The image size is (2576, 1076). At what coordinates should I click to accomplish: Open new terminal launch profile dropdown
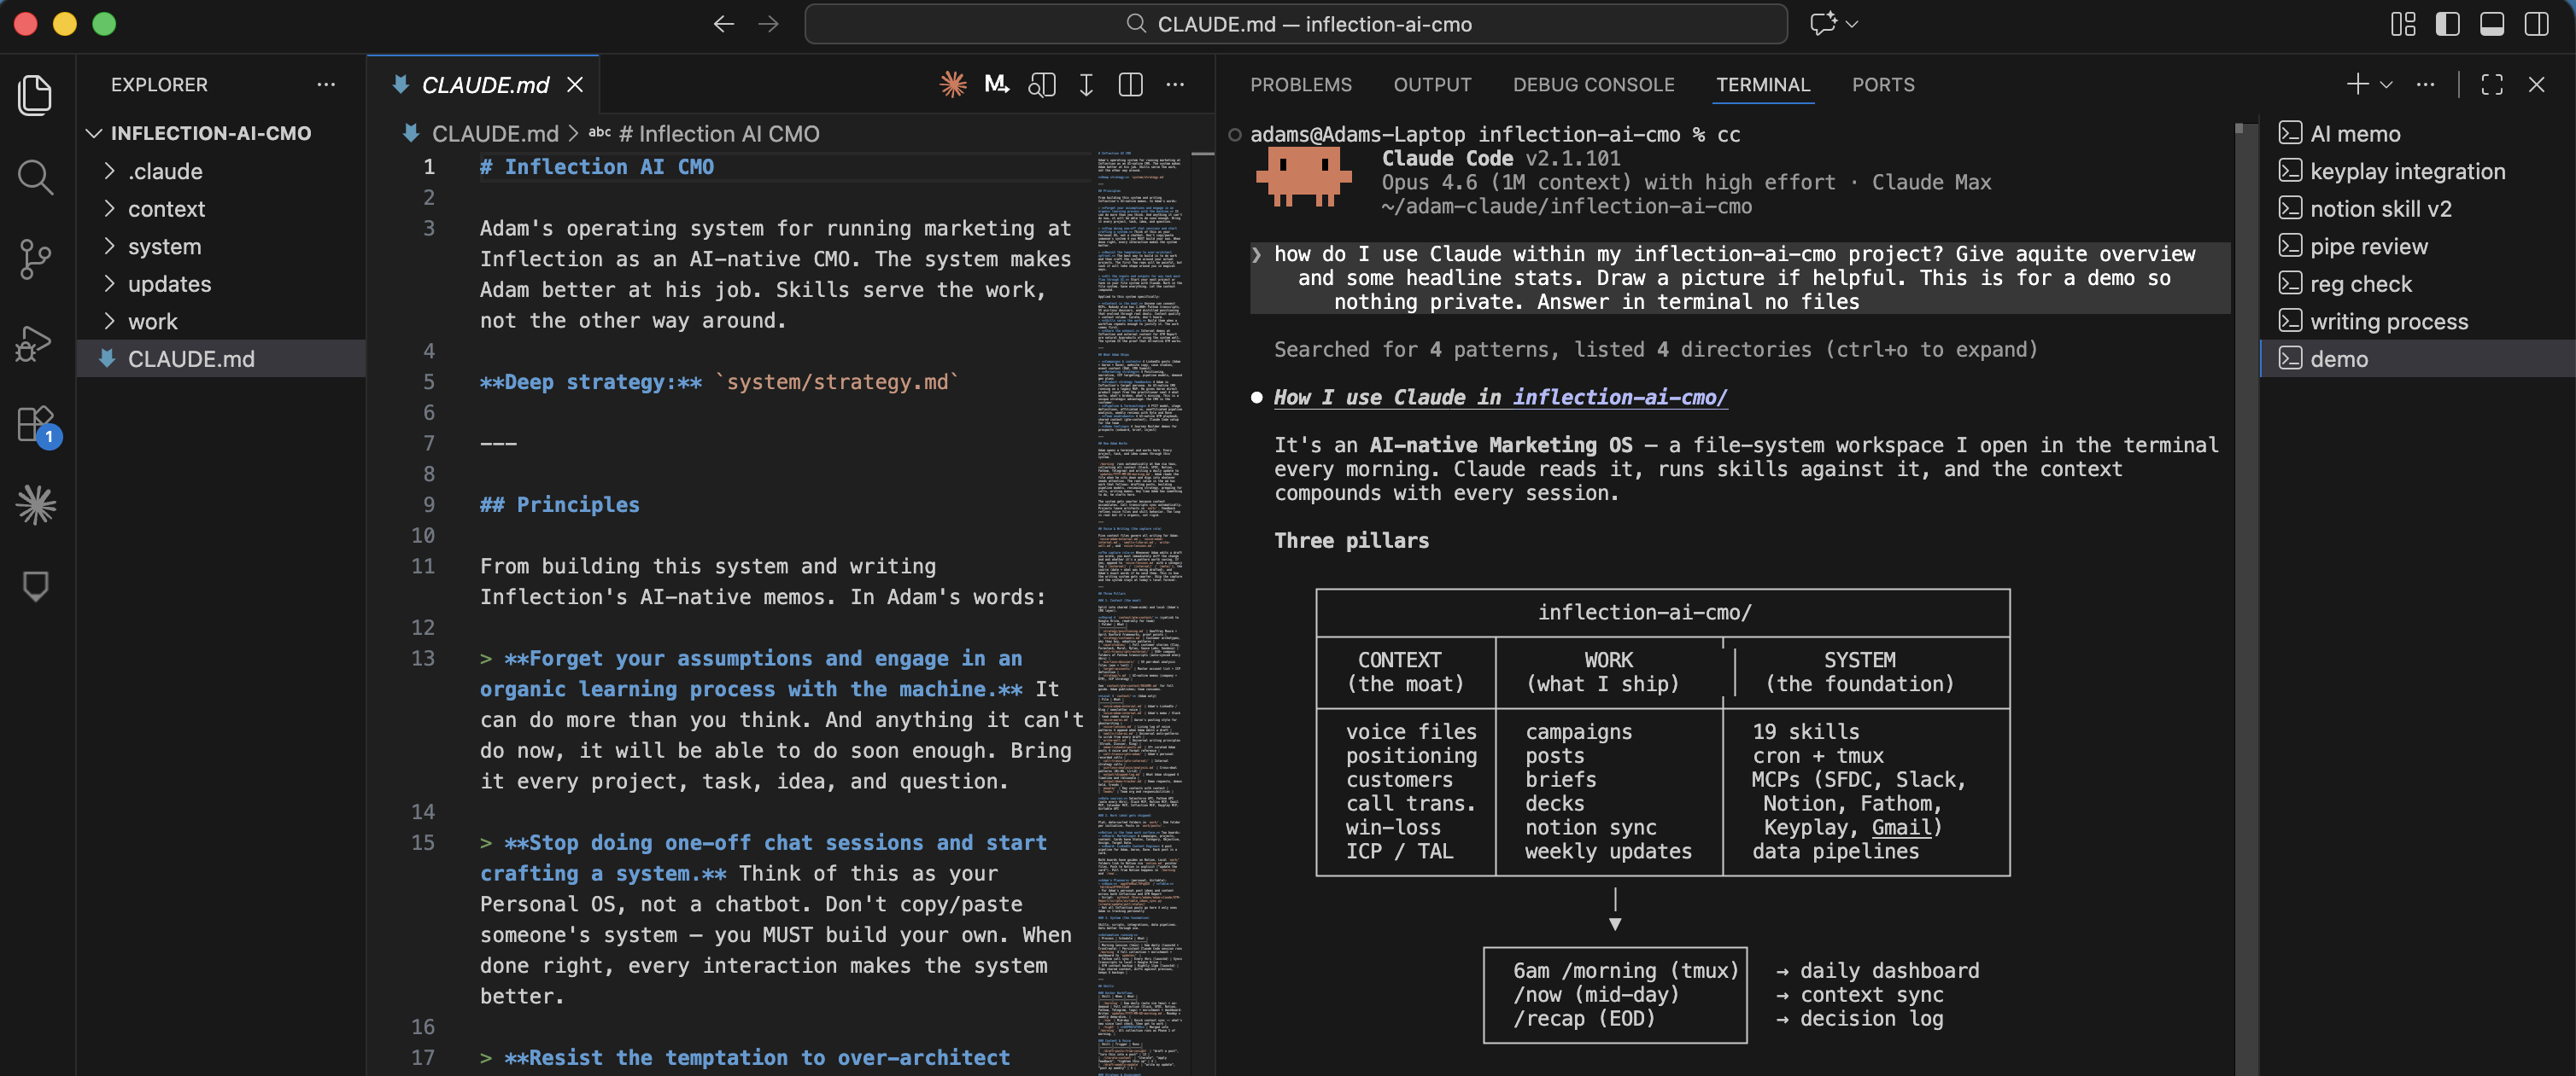point(2386,85)
